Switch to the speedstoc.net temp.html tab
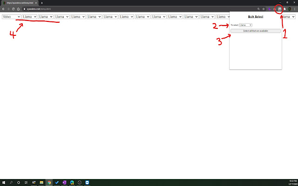298x186 pixels. [20, 3]
